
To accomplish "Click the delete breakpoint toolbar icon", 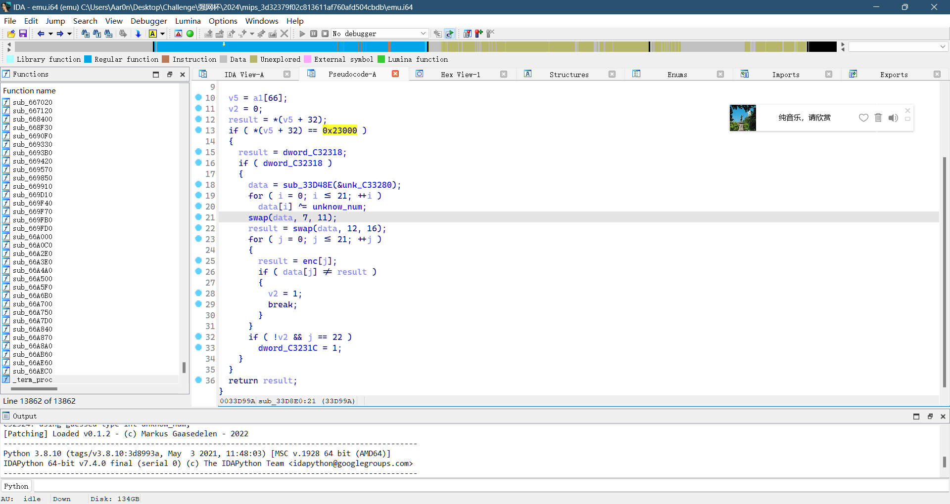I will (490, 34).
